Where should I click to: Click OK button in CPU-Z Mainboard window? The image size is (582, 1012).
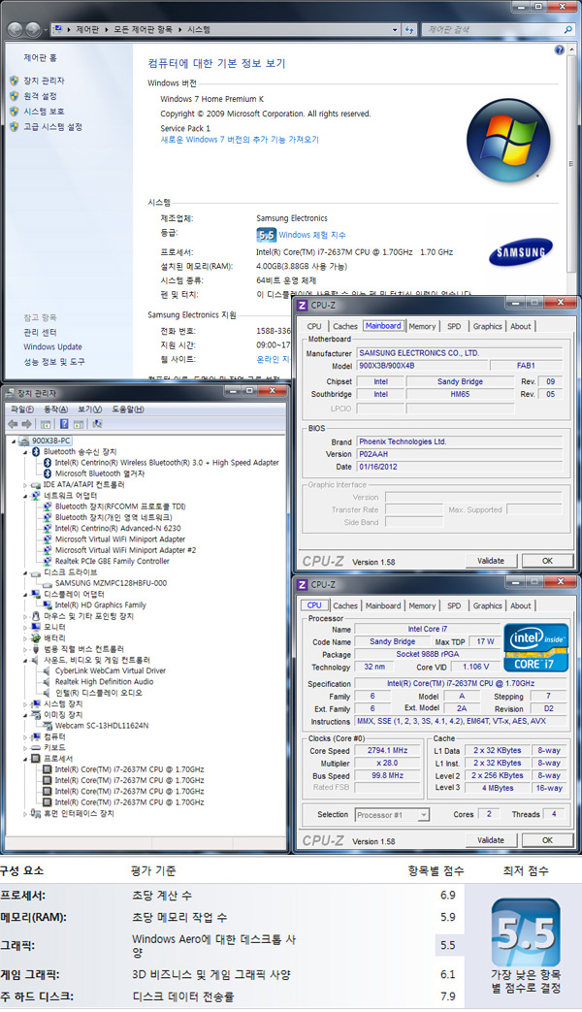(x=547, y=561)
